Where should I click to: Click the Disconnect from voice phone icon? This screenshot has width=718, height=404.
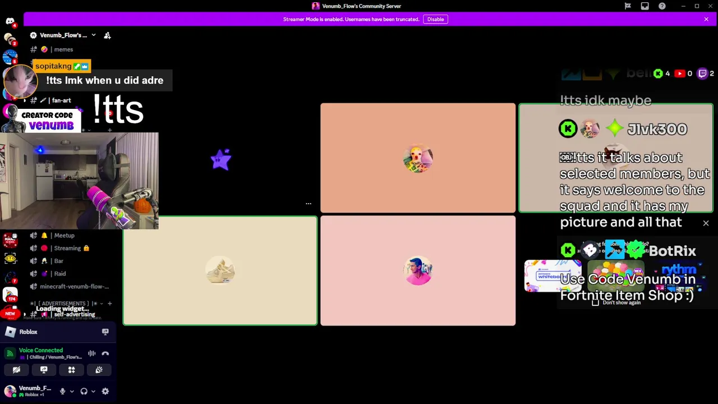click(105, 353)
